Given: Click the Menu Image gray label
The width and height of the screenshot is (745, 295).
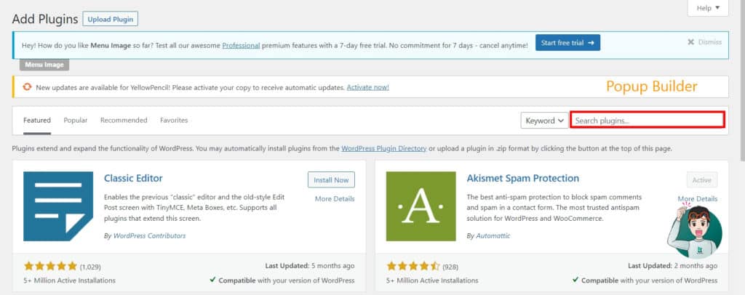Looking at the screenshot, I should click(x=44, y=65).
